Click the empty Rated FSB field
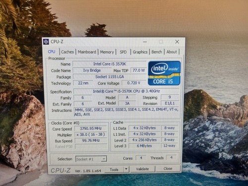Screen dimensions: 248x186 [91, 146]
